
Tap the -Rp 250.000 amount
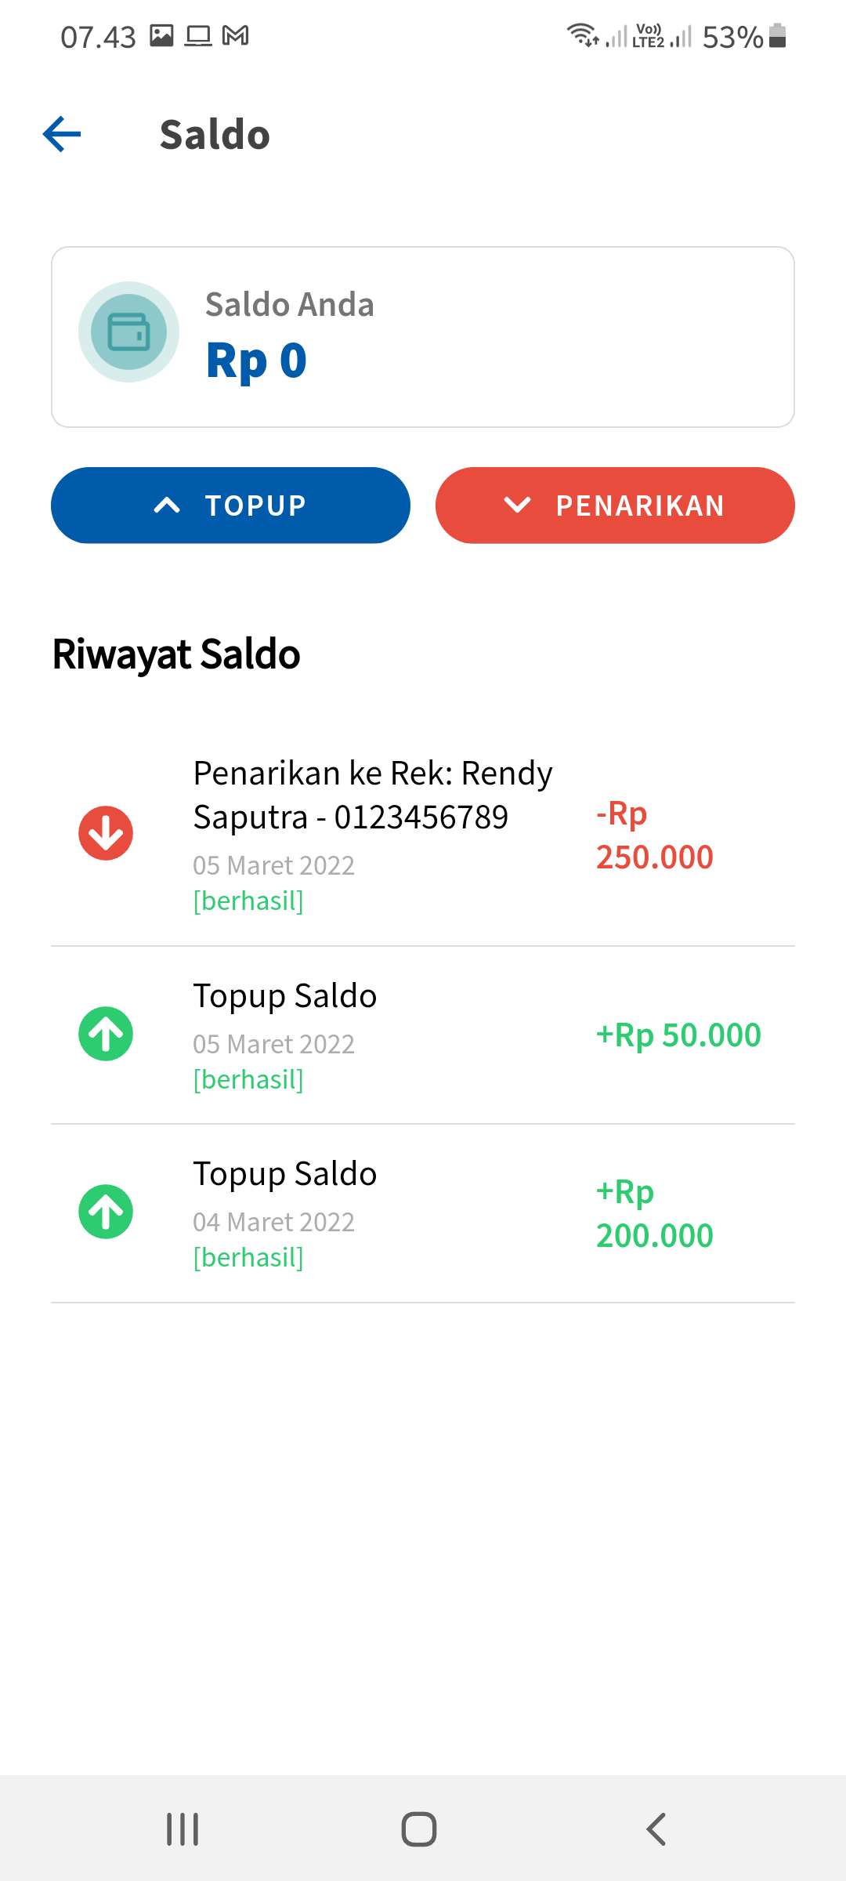coord(654,835)
